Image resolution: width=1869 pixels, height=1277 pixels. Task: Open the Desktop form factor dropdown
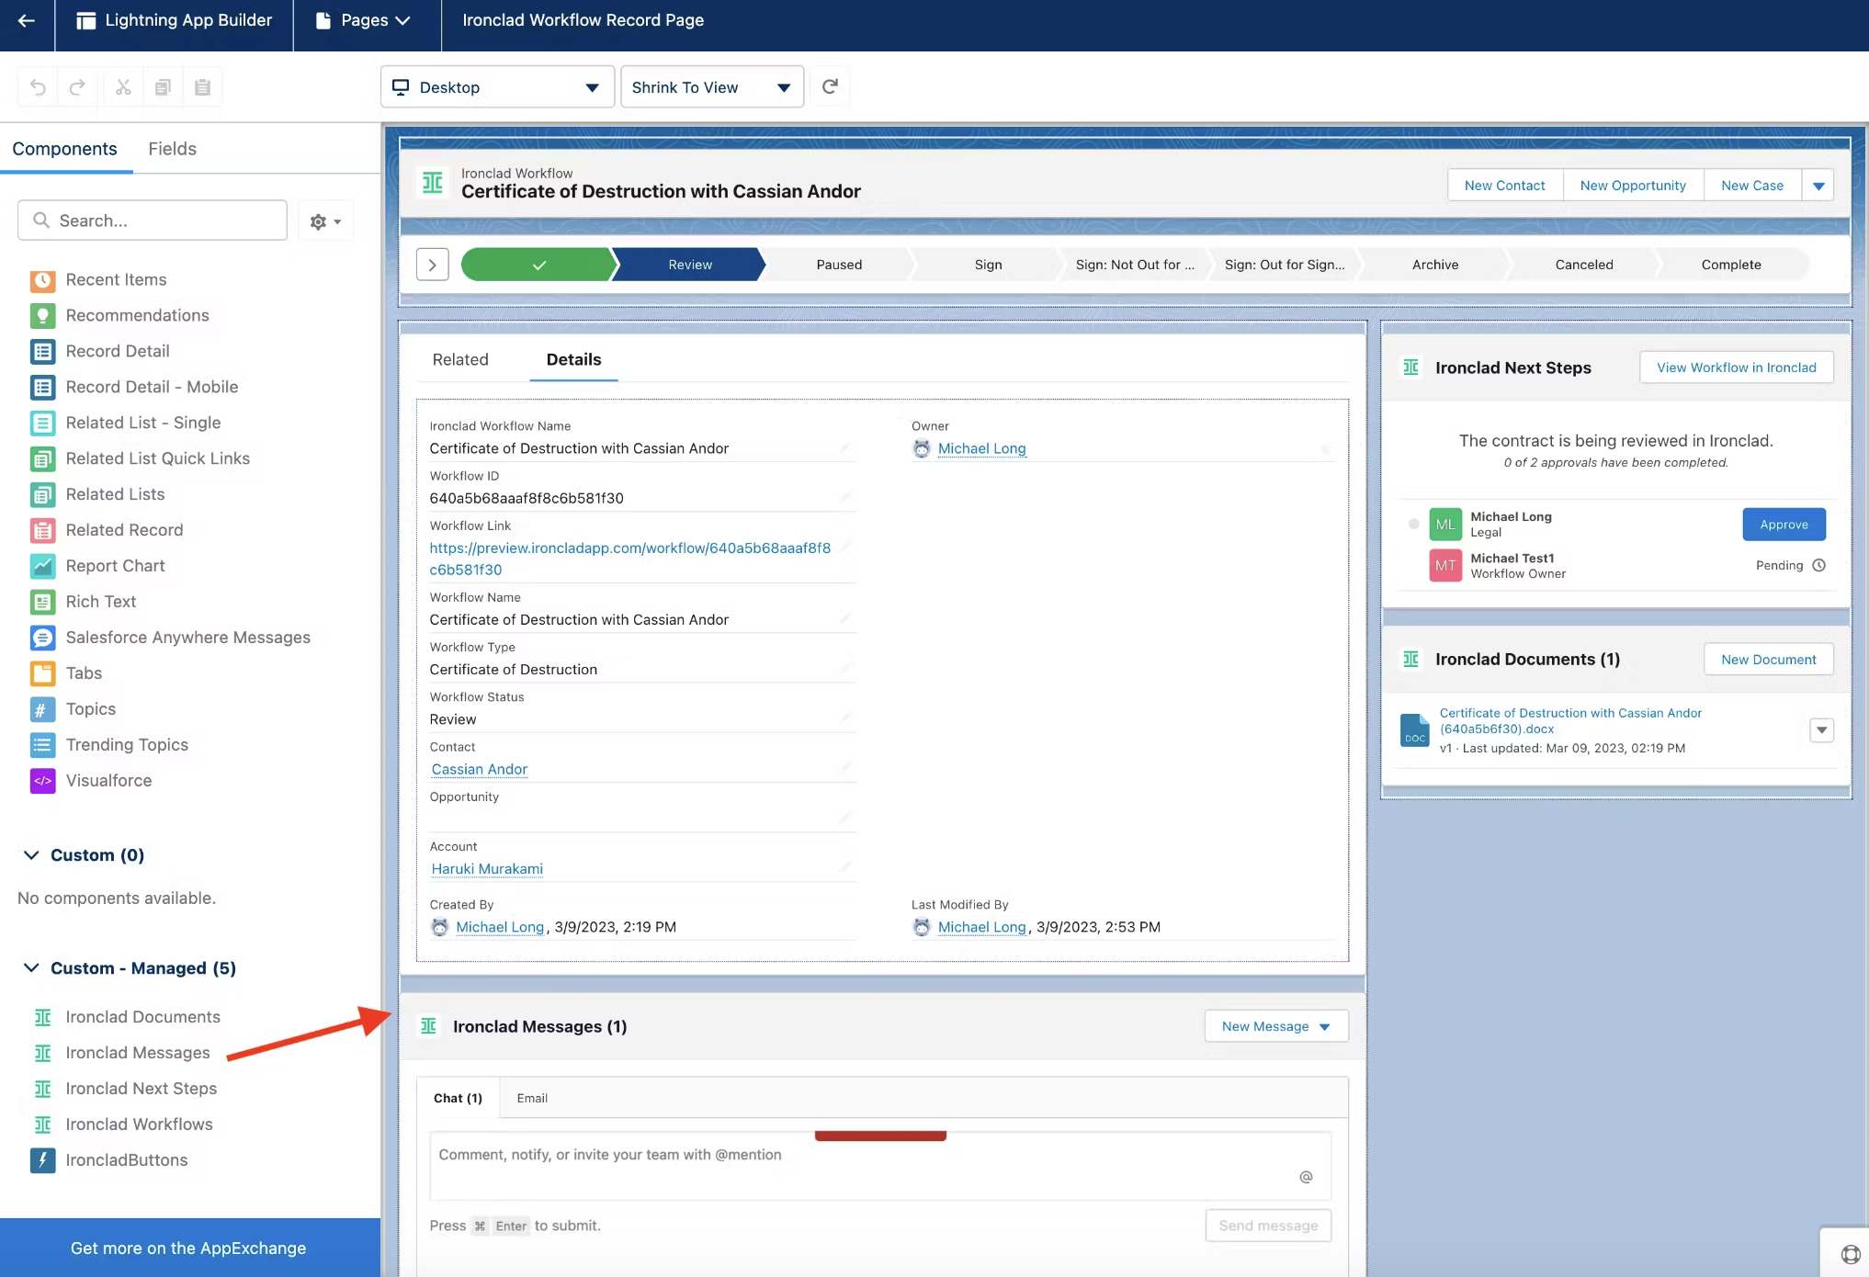pyautogui.click(x=497, y=87)
